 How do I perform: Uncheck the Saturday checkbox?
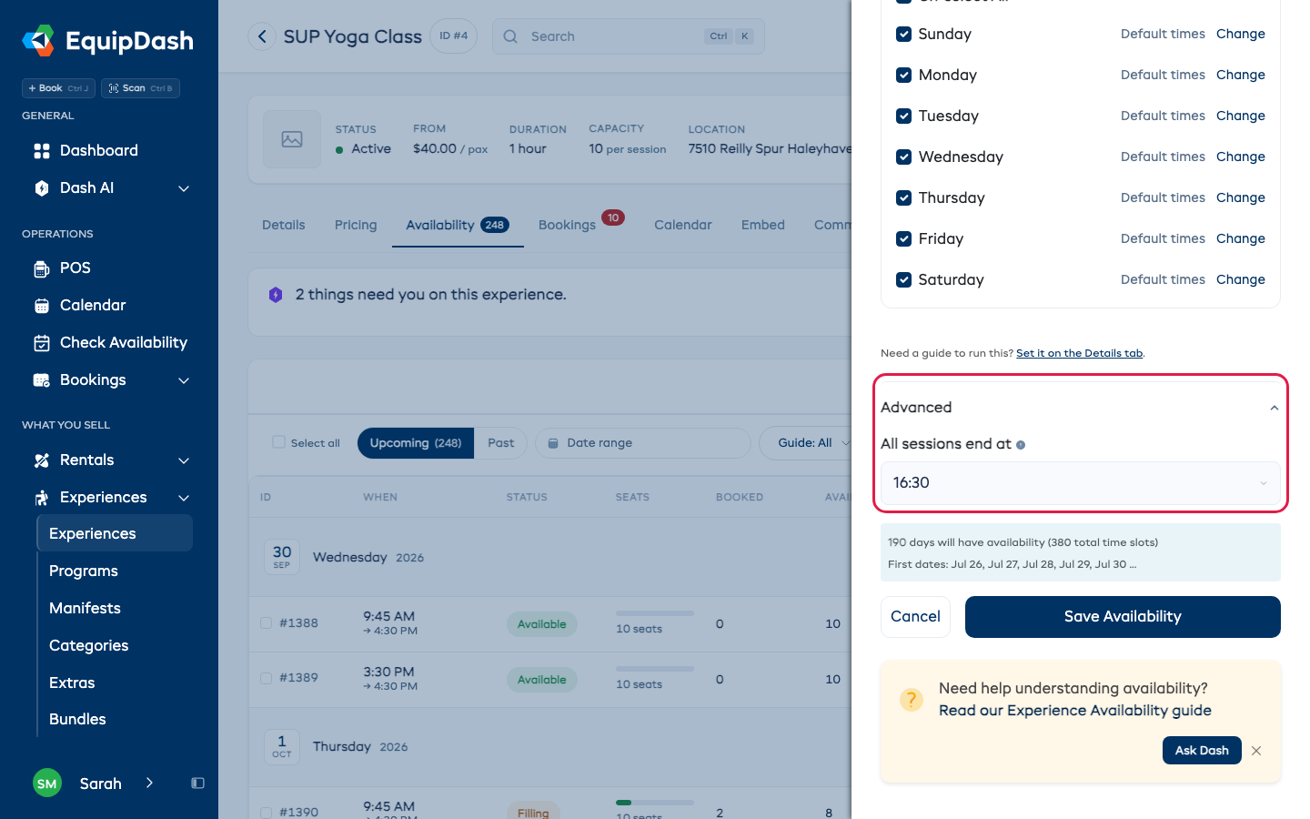(x=904, y=280)
